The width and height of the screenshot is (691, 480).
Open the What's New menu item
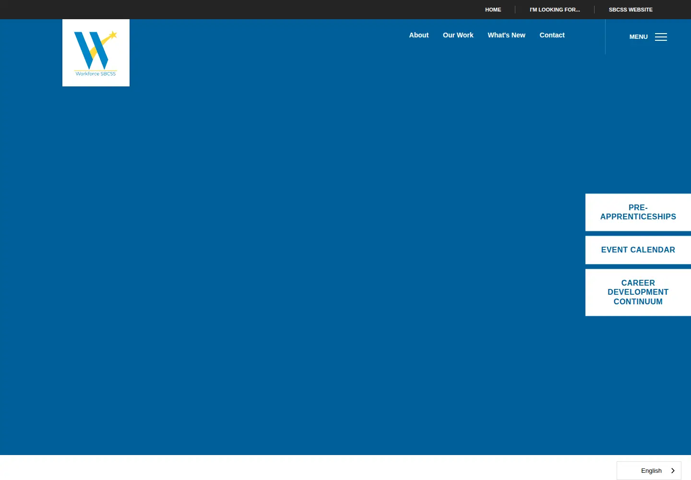click(x=506, y=35)
